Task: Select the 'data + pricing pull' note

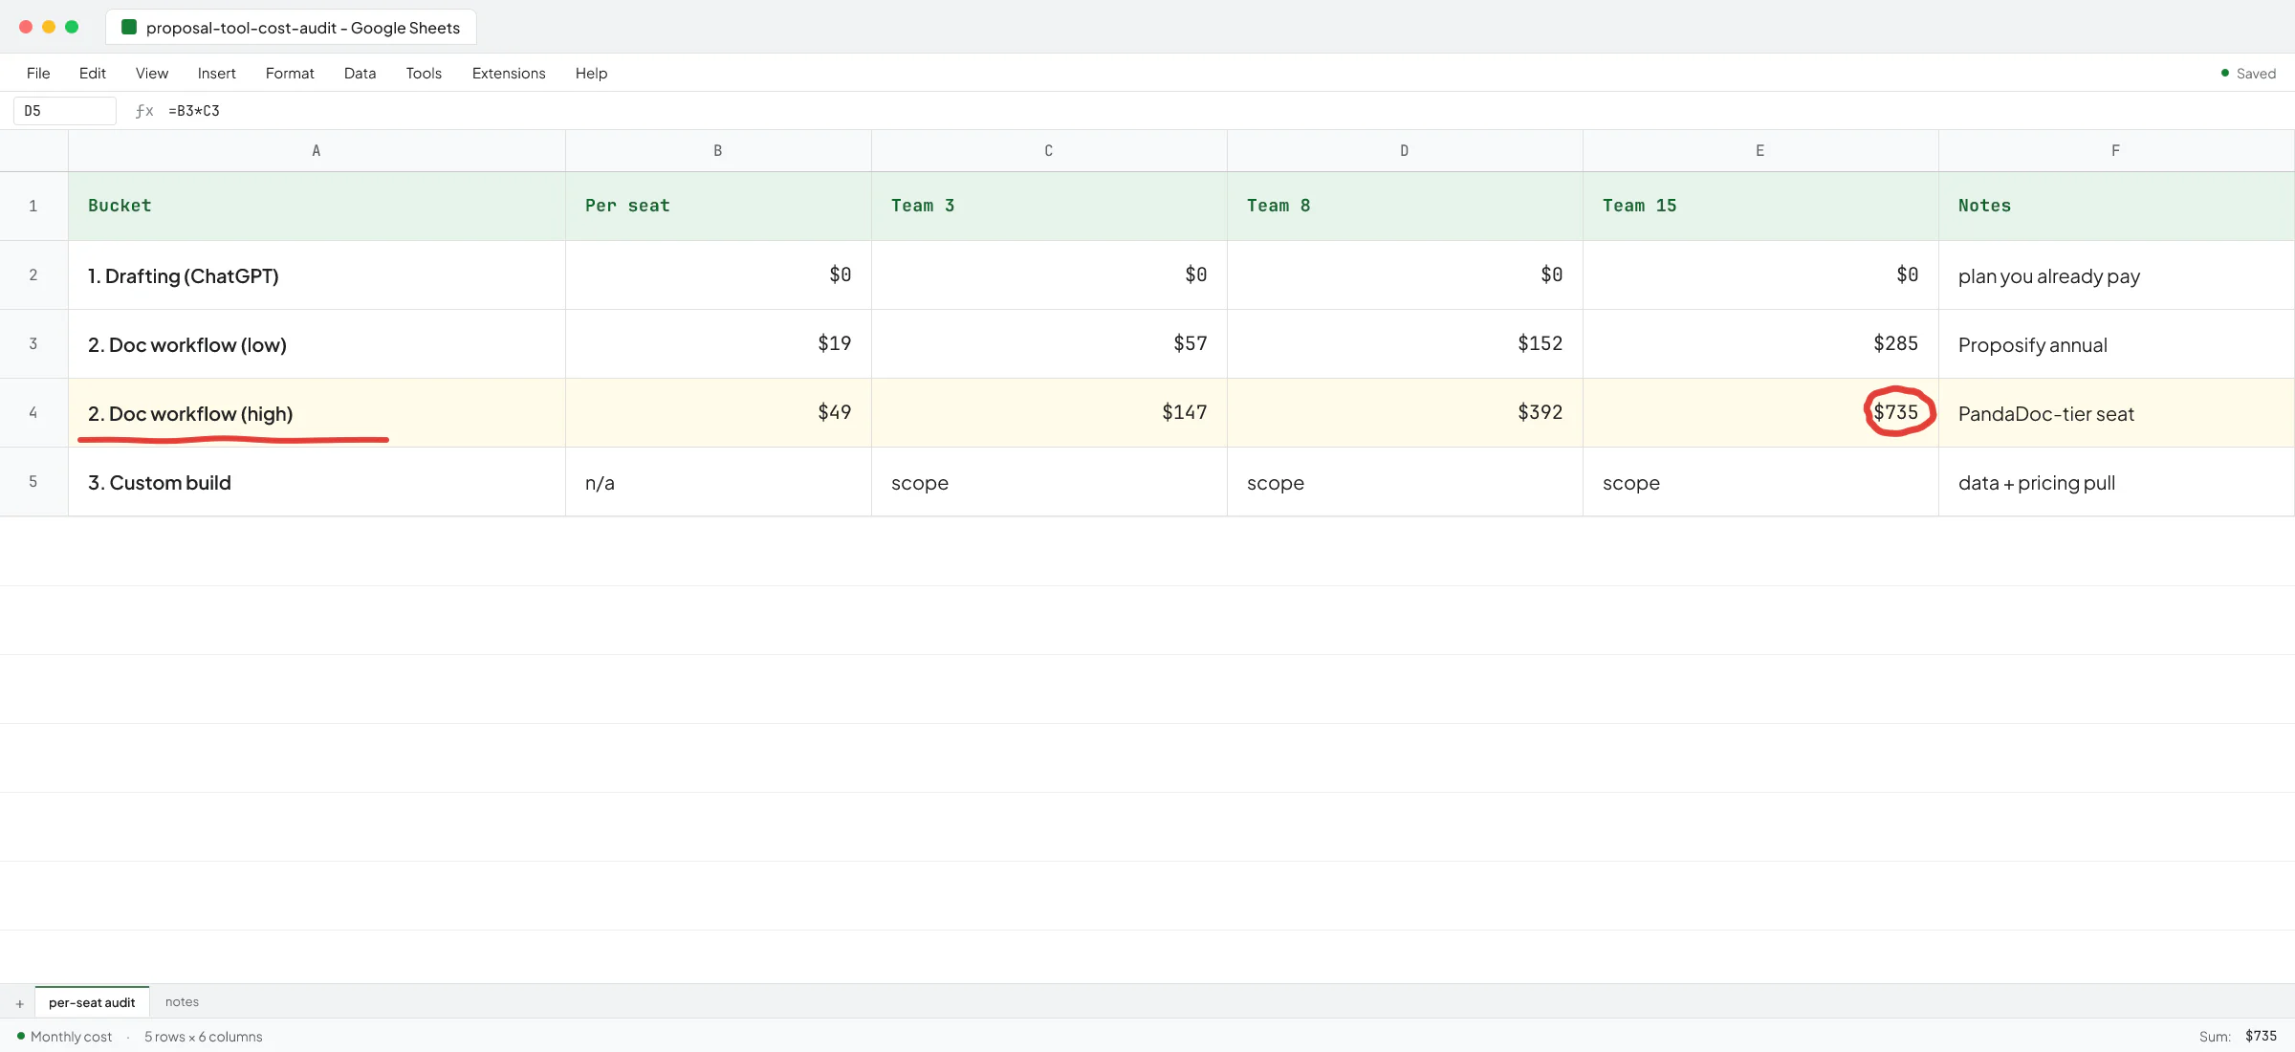Action: pos(2116,481)
